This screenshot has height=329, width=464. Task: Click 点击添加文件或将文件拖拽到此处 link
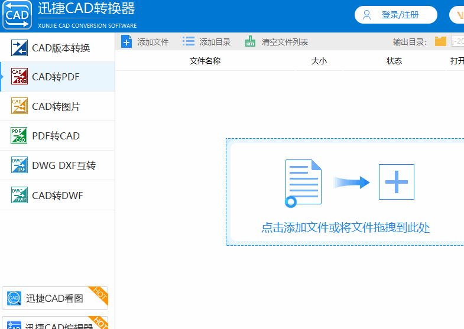tap(345, 227)
